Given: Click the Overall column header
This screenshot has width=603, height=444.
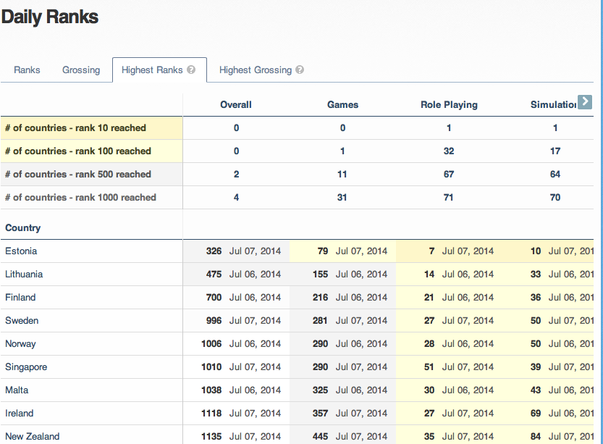Looking at the screenshot, I should (236, 105).
